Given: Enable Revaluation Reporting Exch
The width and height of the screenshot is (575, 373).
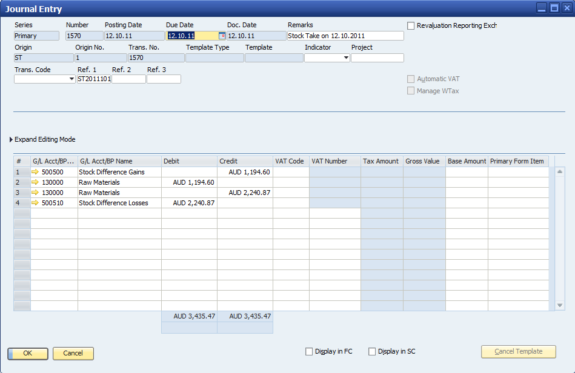Looking at the screenshot, I should click(411, 25).
